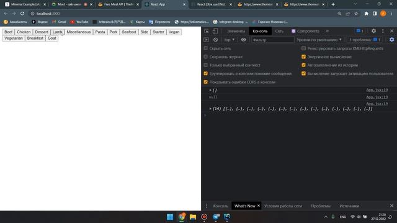Click the Goat category button
The width and height of the screenshot is (397, 223).
click(52, 38)
